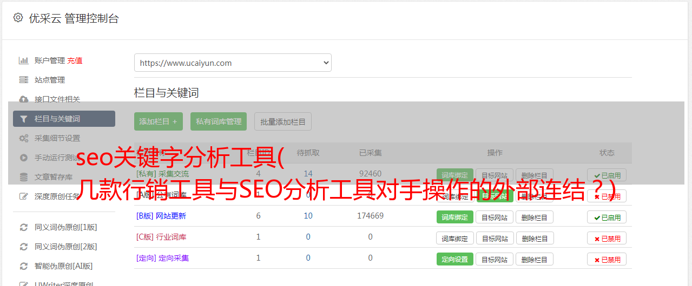
Task: Click the green 定向设置 button
Action: (455, 259)
